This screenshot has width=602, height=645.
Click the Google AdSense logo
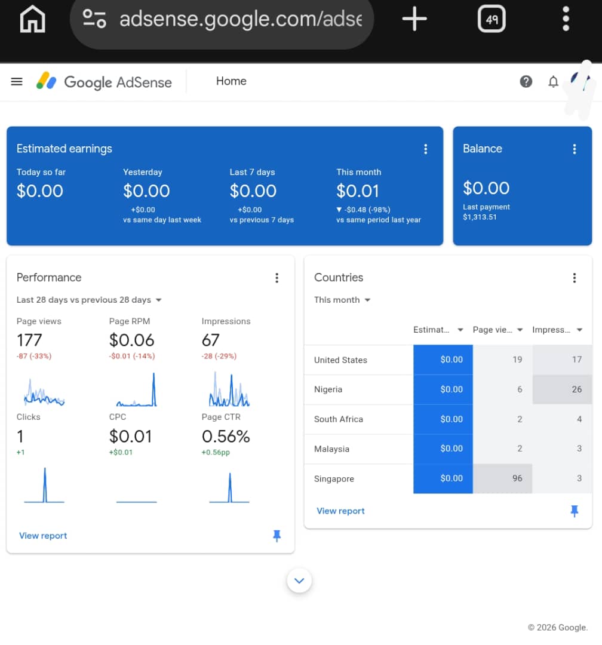click(x=105, y=81)
